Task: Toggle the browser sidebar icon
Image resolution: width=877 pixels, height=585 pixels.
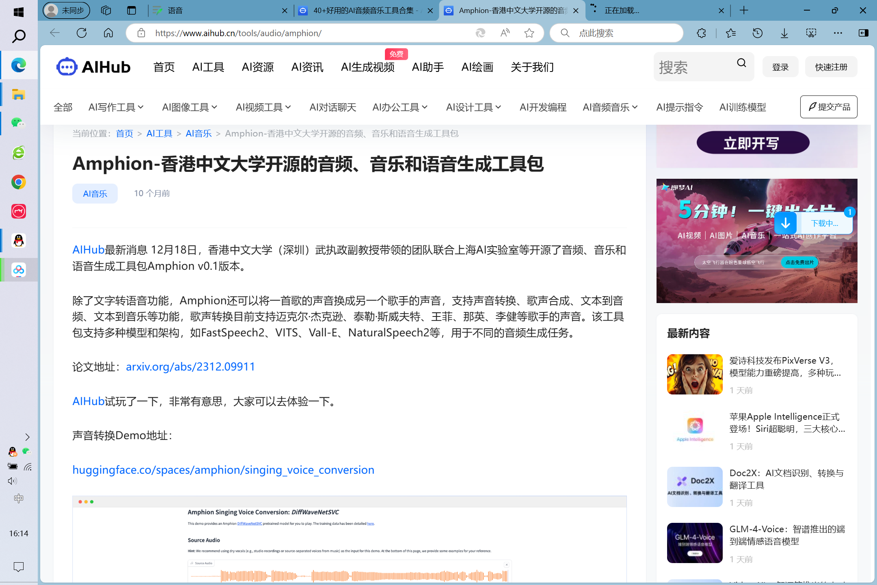Action: [x=864, y=33]
